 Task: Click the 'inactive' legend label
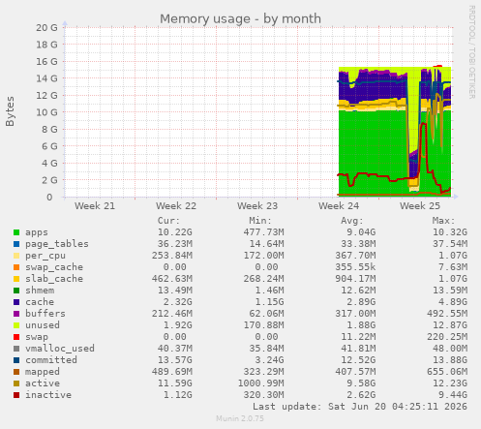[48, 395]
